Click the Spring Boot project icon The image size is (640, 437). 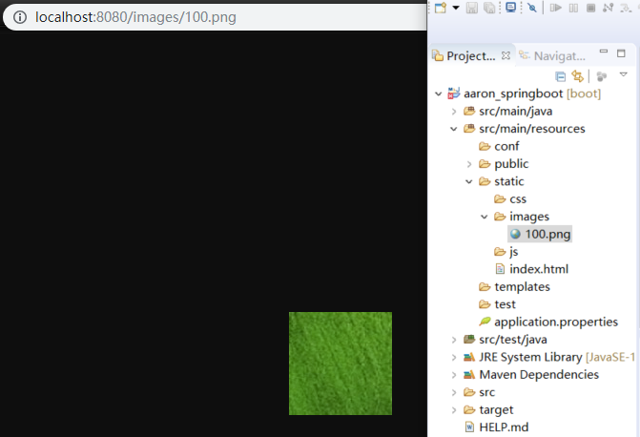coord(454,94)
